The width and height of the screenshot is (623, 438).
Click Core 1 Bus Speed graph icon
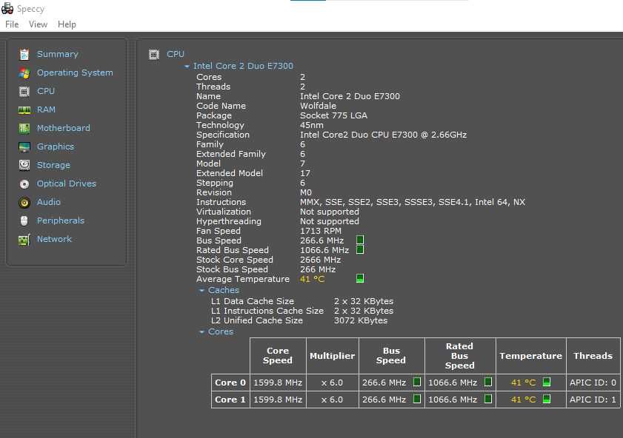417,398
